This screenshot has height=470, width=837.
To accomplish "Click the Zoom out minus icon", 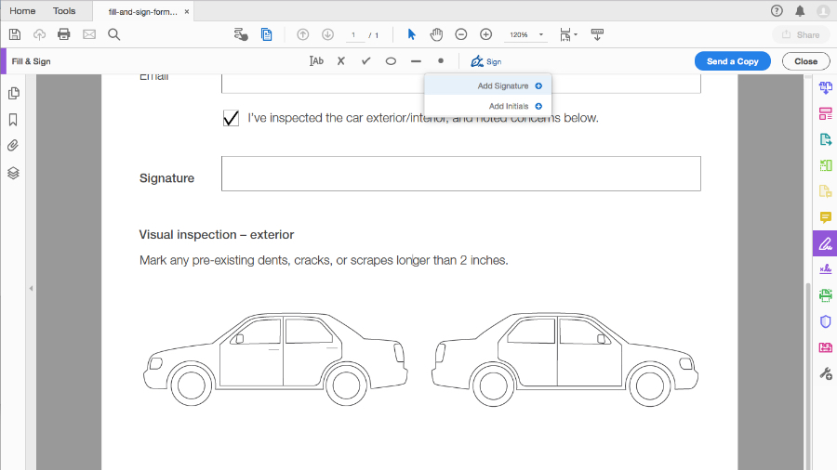I will tap(461, 34).
